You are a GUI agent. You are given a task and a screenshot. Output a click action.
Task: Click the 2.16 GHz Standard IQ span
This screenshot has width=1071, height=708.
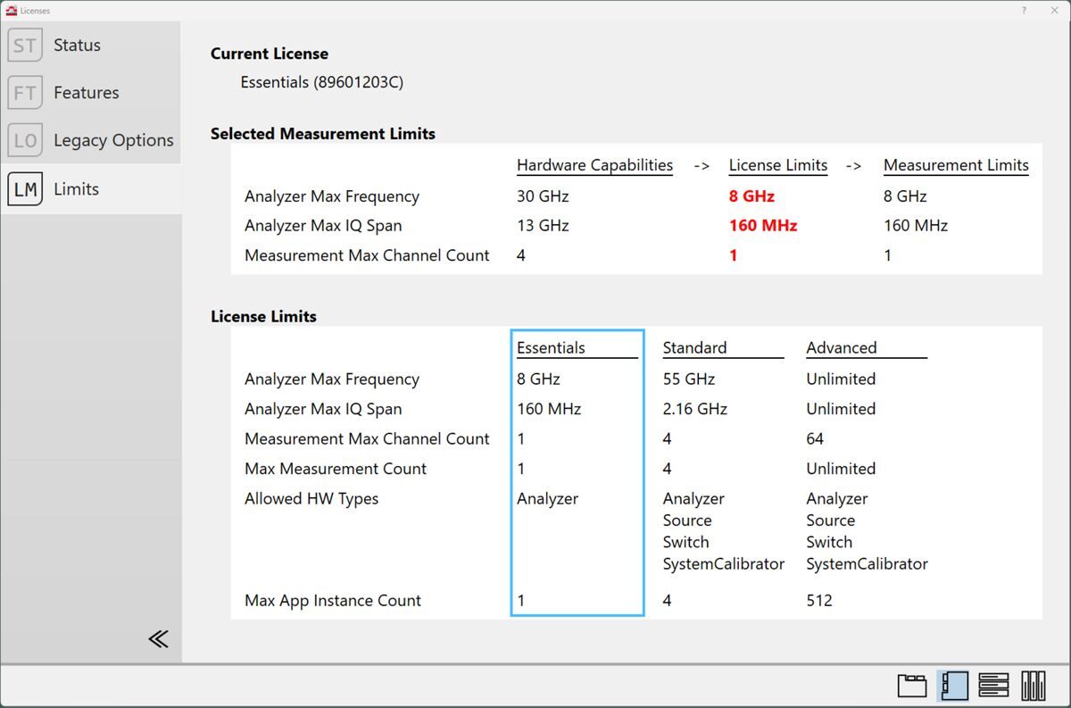(695, 409)
